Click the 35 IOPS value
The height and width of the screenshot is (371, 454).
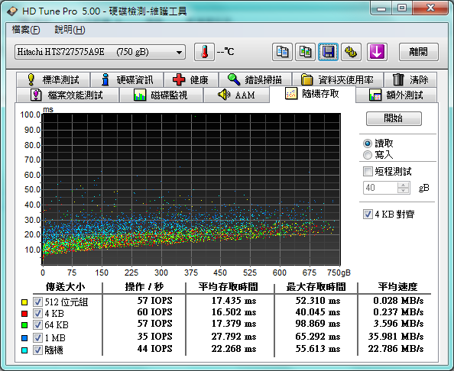pos(154,337)
